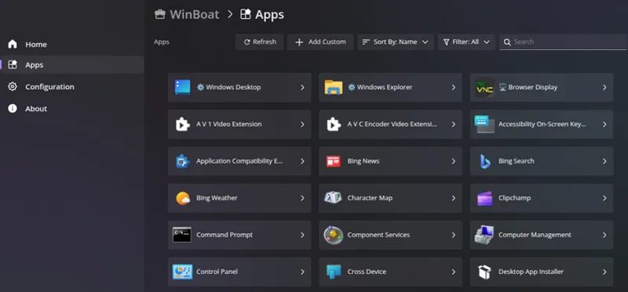Click the Computer Management icon
Image resolution: width=628 pixels, height=292 pixels.
click(x=484, y=235)
